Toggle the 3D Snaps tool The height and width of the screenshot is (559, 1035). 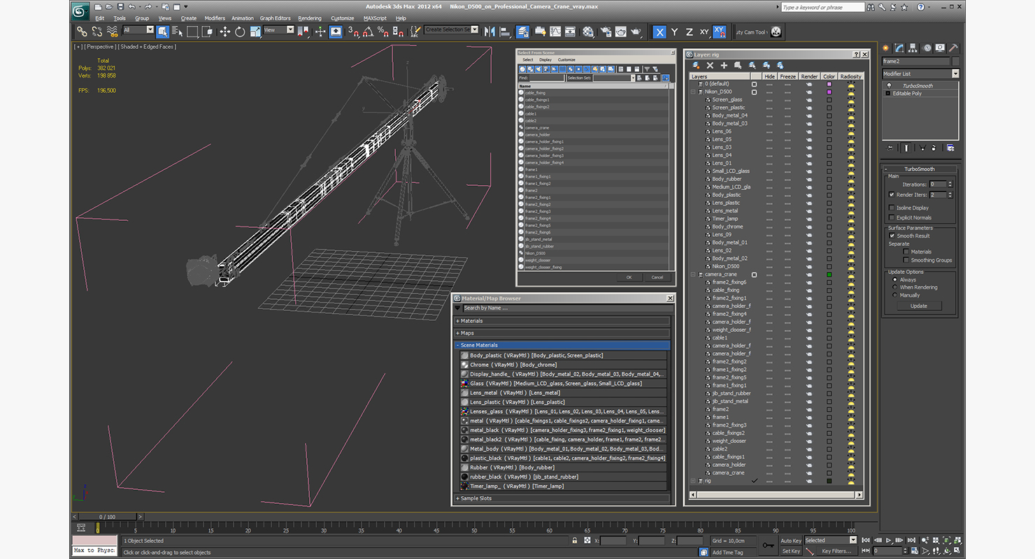click(353, 31)
